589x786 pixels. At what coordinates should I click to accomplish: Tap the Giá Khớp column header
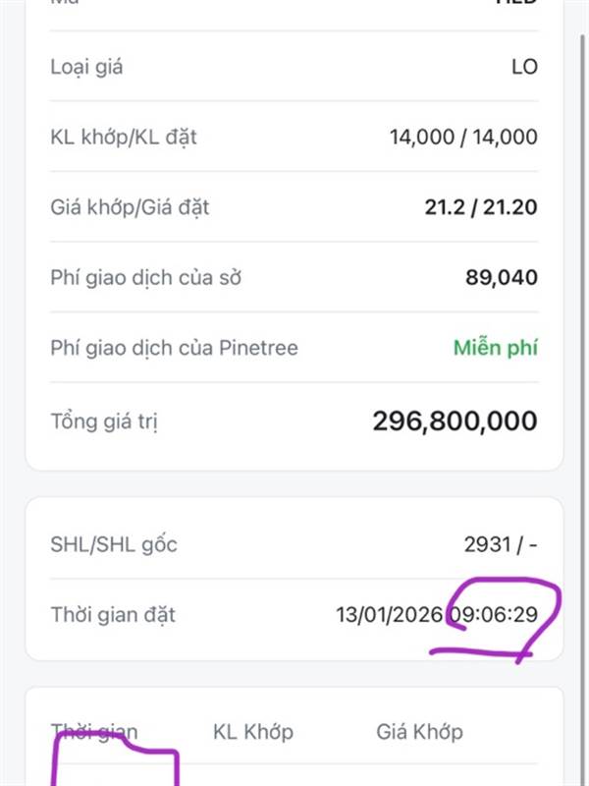(420, 732)
